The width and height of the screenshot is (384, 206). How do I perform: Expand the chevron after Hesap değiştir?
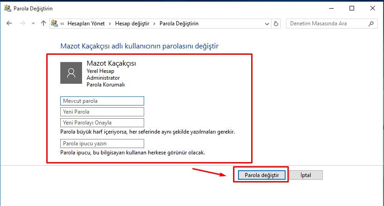(x=155, y=24)
